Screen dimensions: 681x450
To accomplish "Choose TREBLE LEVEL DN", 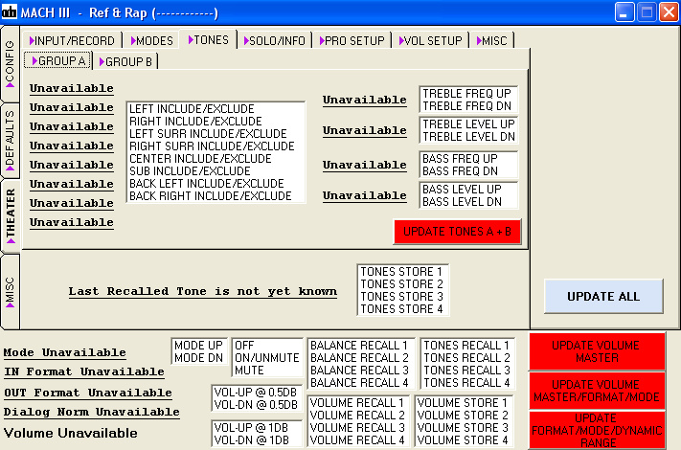I will coord(468,137).
